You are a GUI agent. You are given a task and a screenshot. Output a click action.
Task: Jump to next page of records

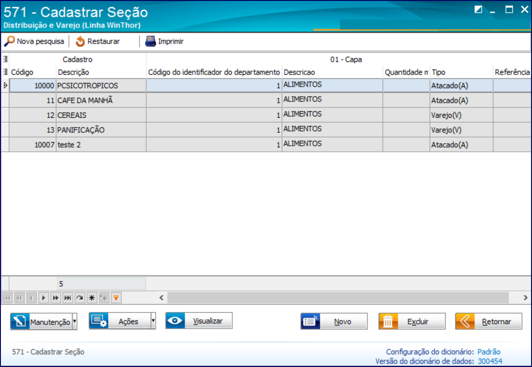[x=55, y=298]
